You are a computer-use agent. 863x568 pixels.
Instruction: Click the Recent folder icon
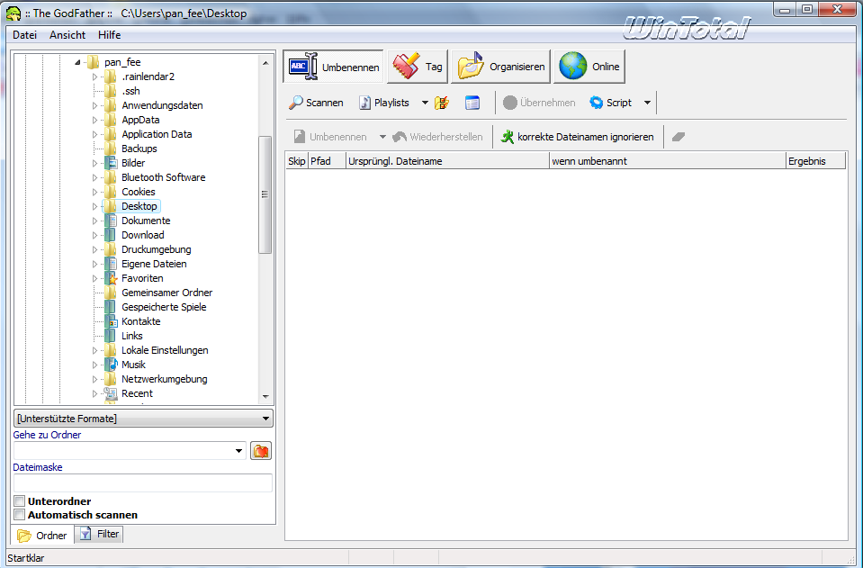point(111,393)
